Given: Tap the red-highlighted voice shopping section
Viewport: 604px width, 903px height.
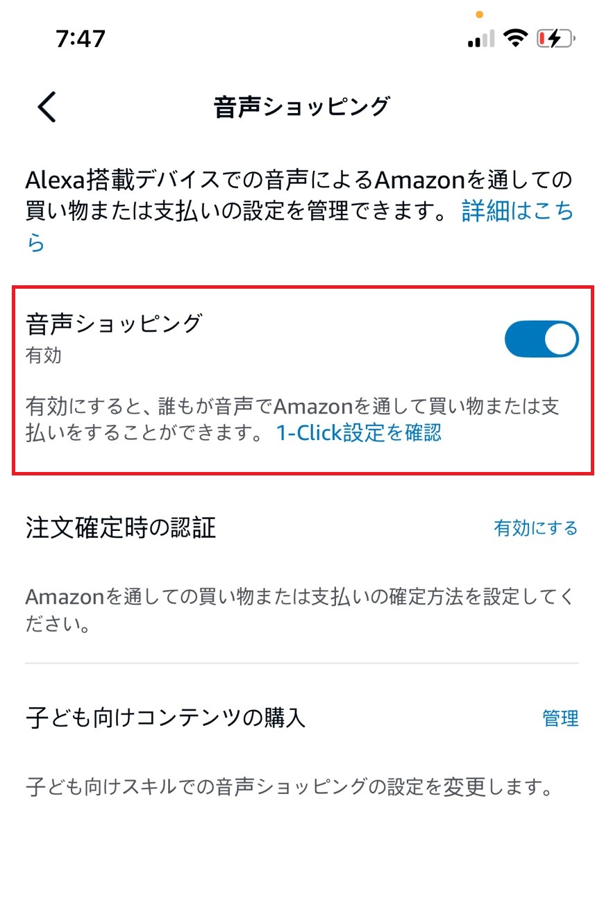Looking at the screenshot, I should tap(302, 378).
